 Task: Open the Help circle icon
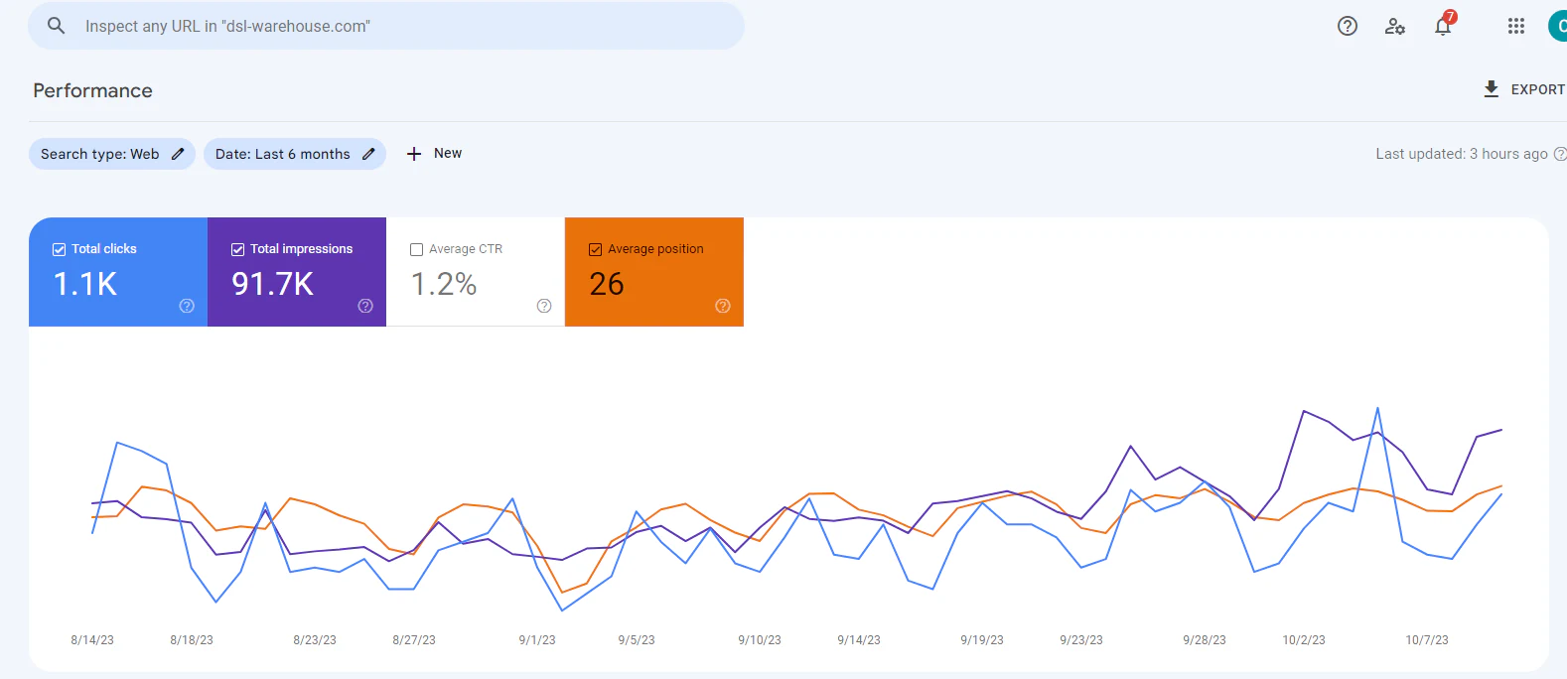click(x=1348, y=26)
